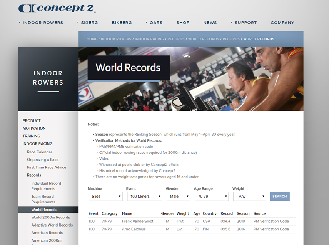Pick a Weight category from the dropdown
Screen dimensions: 329x245
(x=249, y=197)
